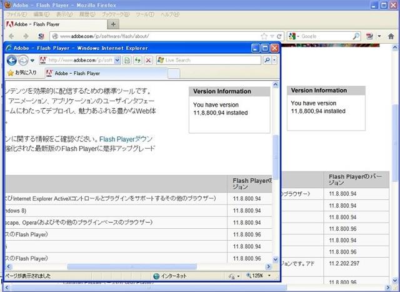Click Internet Explorer window title bar icon
The height and width of the screenshot is (292, 400).
click(x=9, y=48)
